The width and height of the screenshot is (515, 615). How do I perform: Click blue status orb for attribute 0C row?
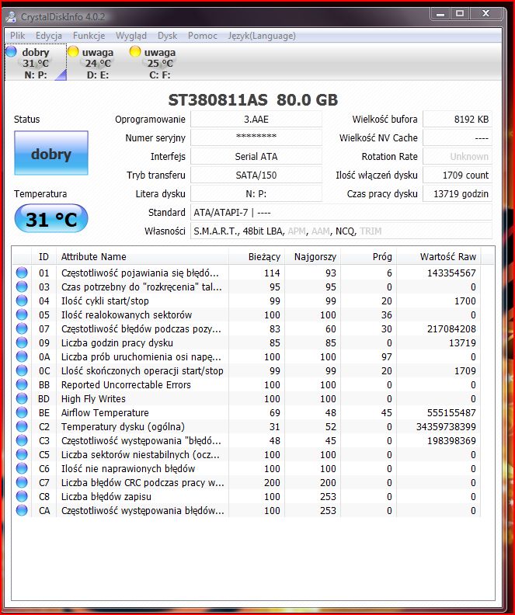pos(22,370)
